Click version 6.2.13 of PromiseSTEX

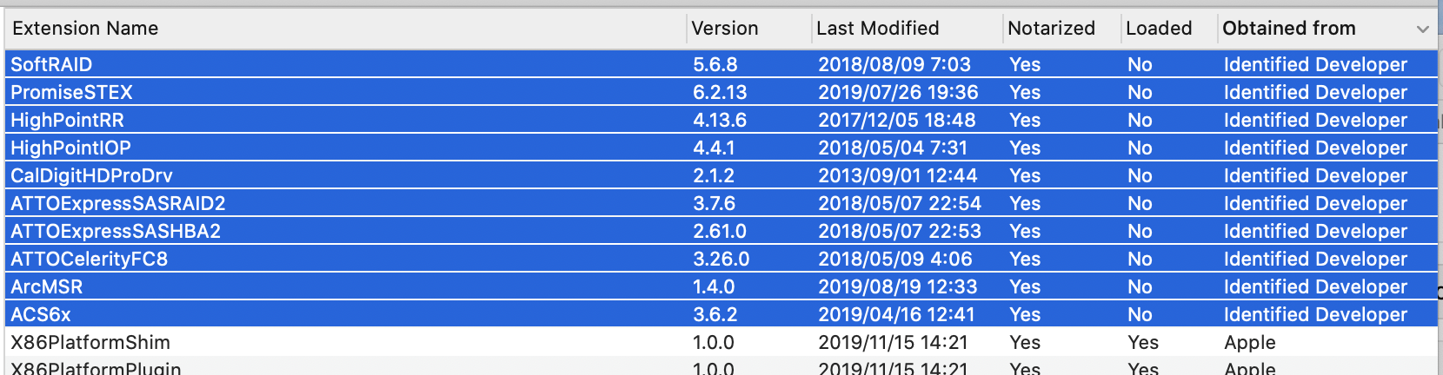pos(720,92)
